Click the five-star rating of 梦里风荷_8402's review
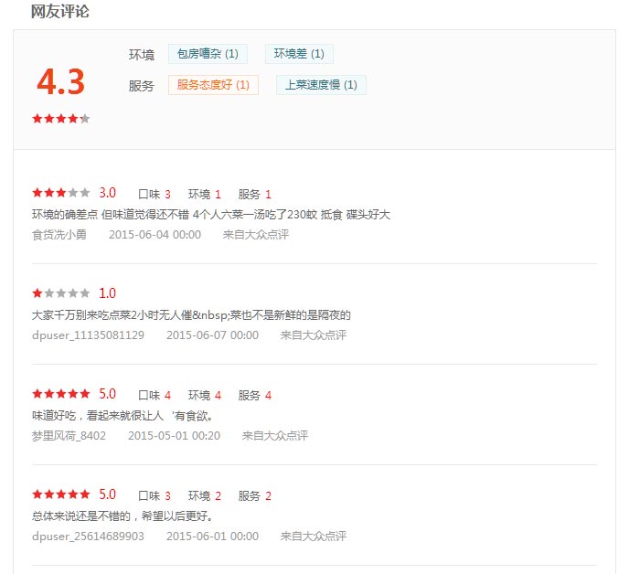This screenshot has width=629, height=574. pos(61,394)
